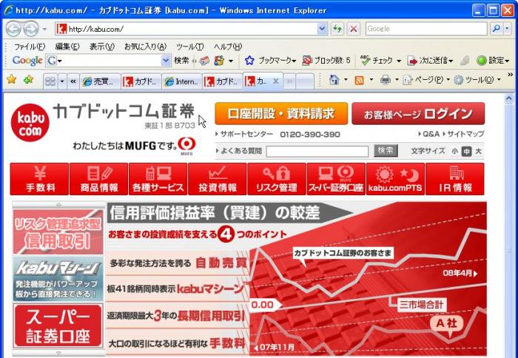Open the 編集(E) menu

click(x=67, y=47)
